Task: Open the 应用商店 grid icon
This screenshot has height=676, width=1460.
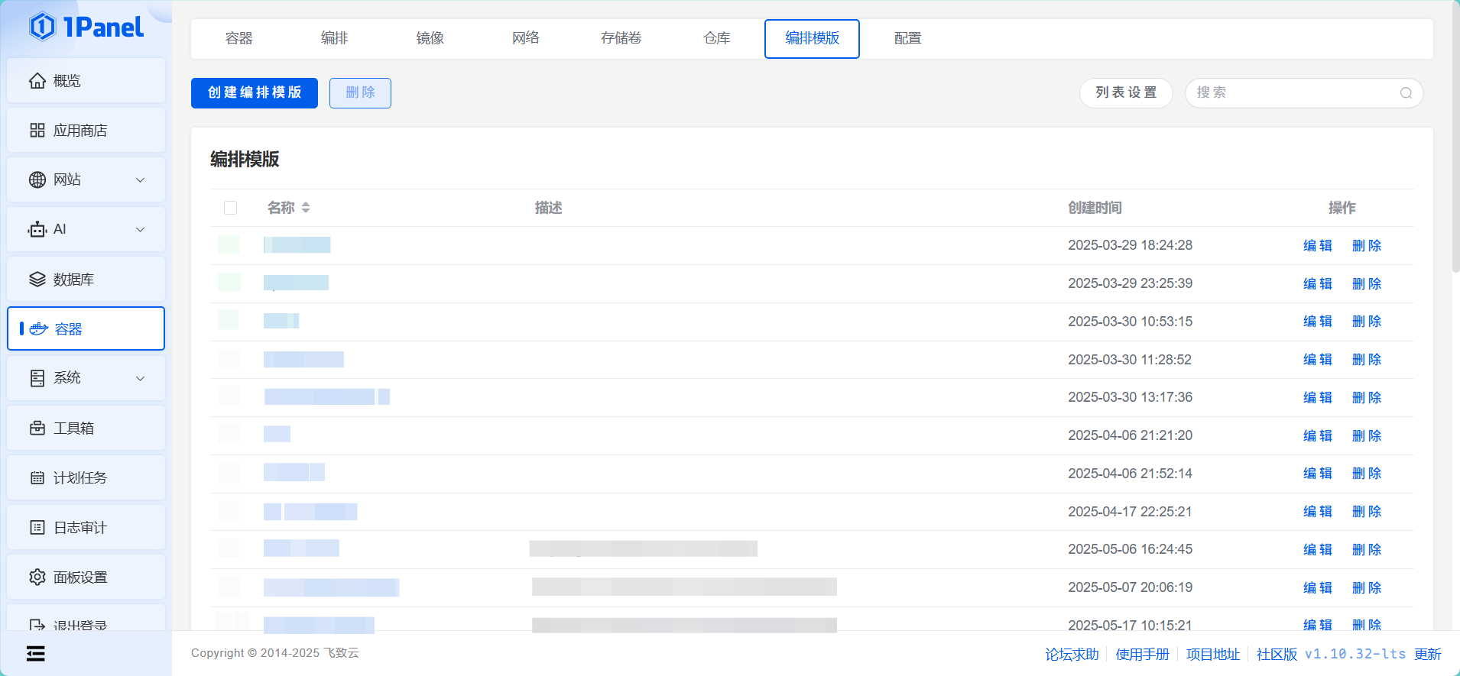Action: [x=37, y=131]
